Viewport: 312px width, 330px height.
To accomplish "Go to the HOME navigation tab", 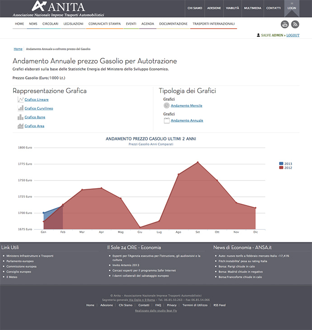I will (19, 24).
